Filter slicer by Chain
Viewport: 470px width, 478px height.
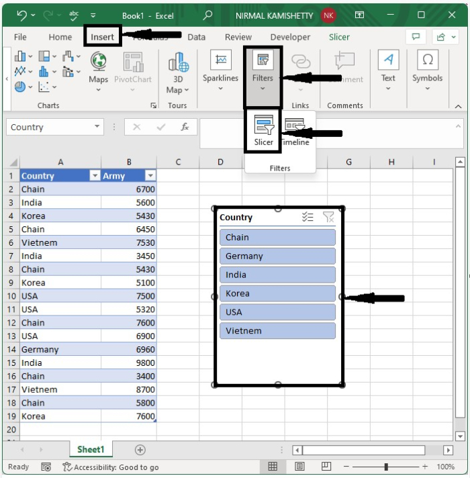[x=277, y=237]
